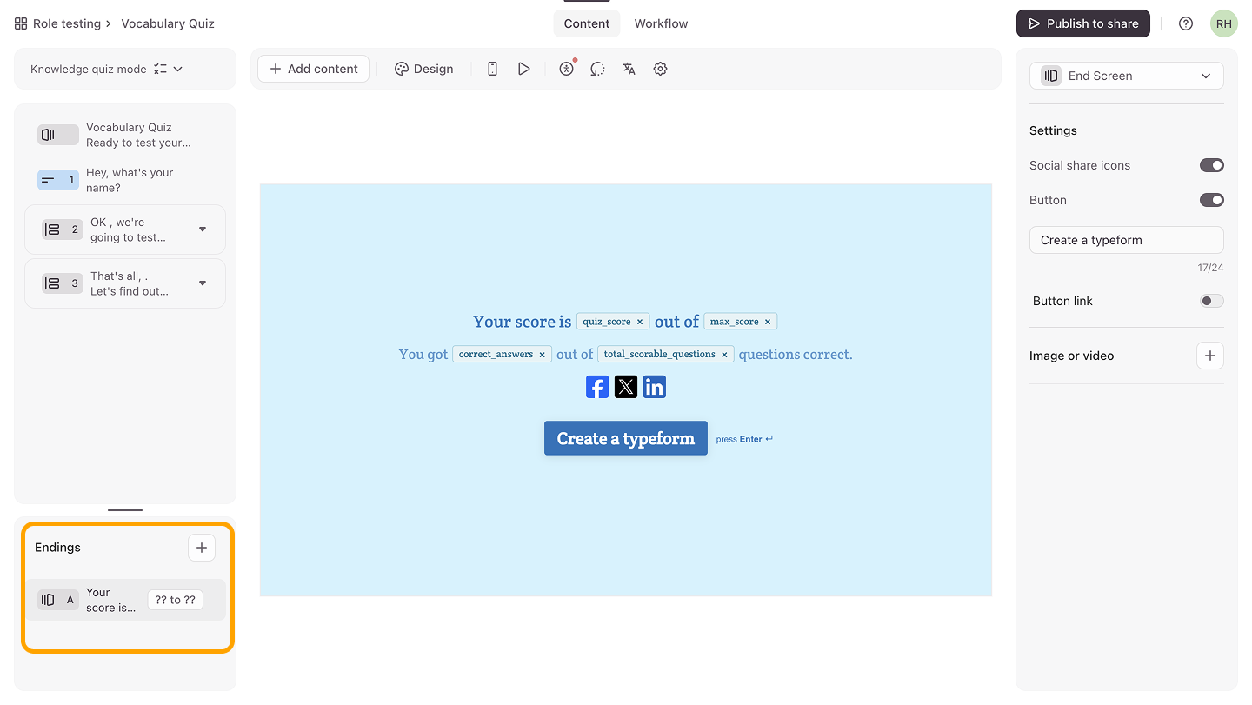Click the Settings heading

click(1053, 130)
